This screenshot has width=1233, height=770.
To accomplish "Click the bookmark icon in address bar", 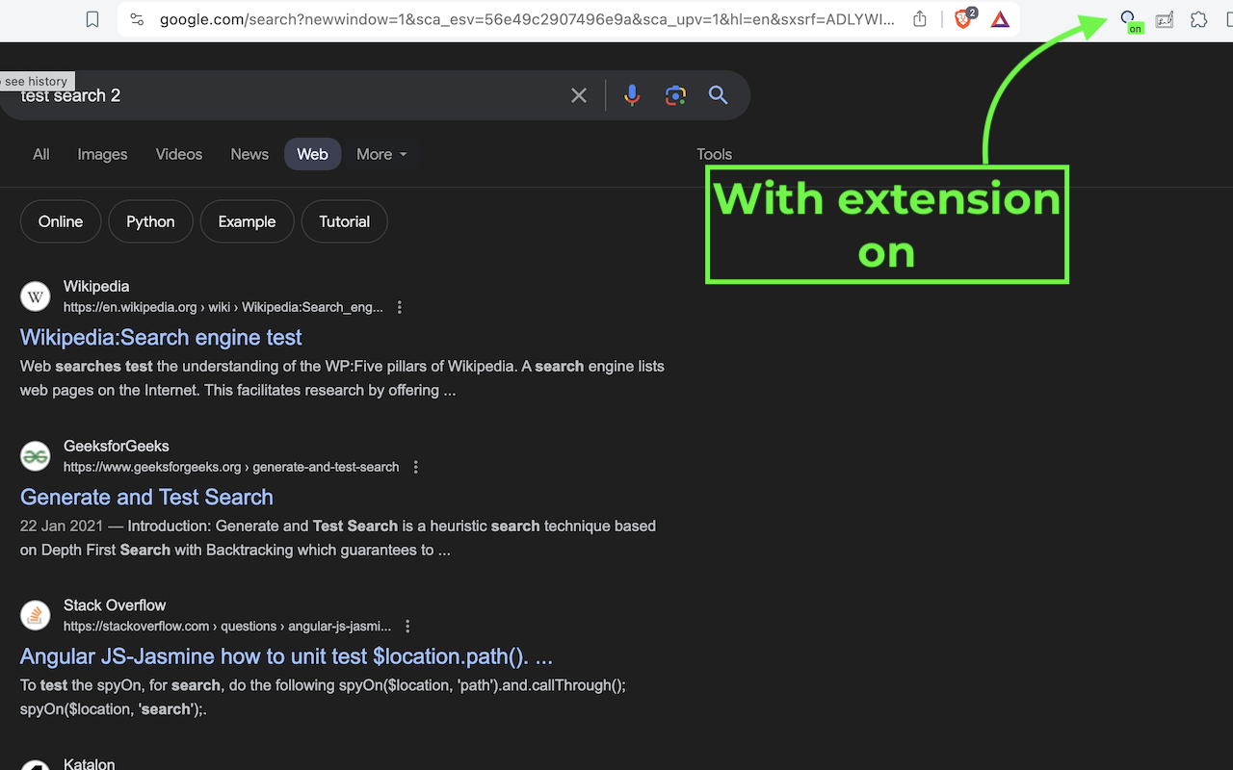I will tap(92, 19).
